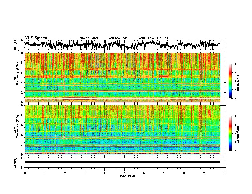The height and width of the screenshot is (194, 252).
Task: Click the "VLF Spectra" plot title
Action: coord(36,38)
